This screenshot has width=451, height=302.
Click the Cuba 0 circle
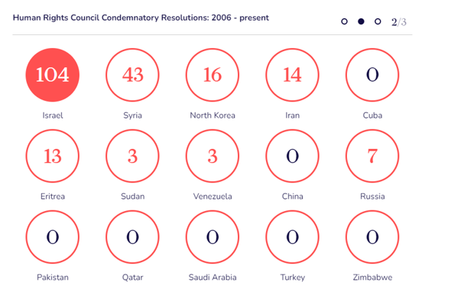(372, 75)
